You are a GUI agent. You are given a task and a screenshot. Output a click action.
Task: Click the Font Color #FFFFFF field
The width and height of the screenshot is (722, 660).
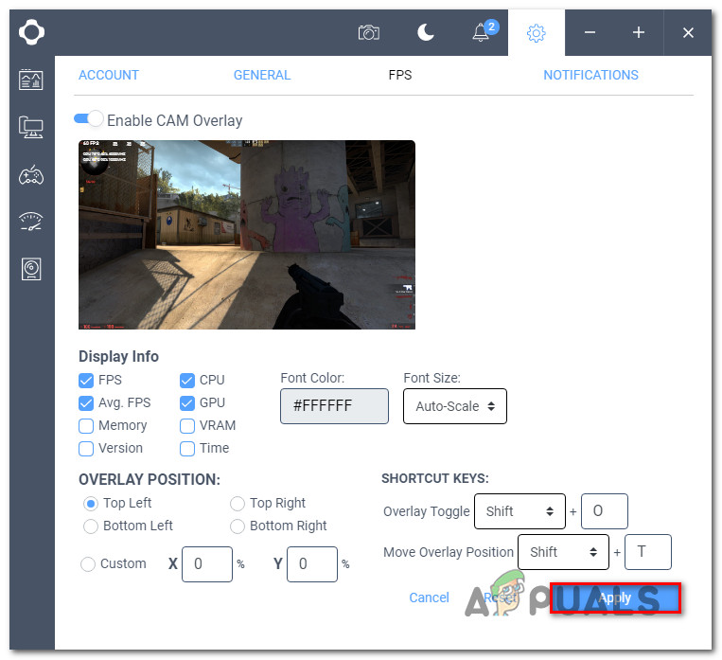334,406
